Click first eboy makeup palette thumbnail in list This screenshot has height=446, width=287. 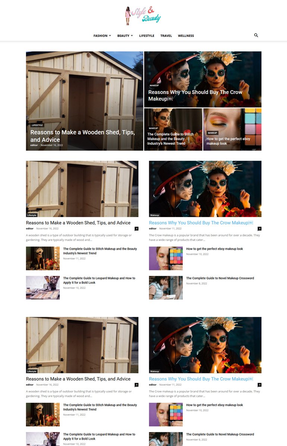coord(165,258)
